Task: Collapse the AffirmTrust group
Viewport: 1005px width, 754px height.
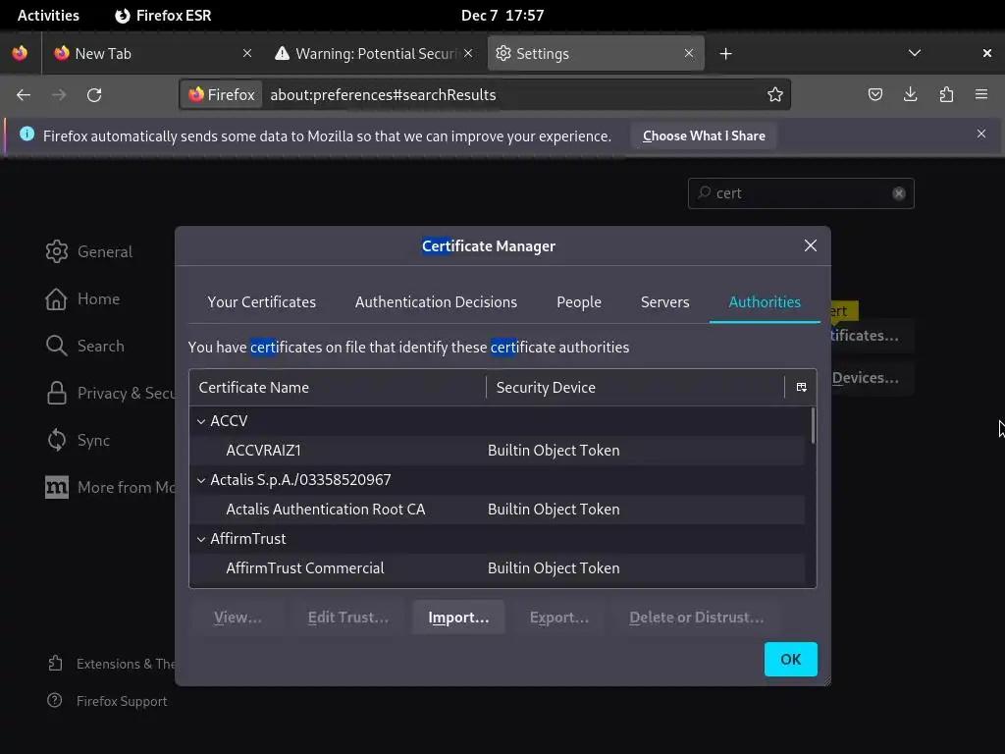Action: (x=201, y=539)
